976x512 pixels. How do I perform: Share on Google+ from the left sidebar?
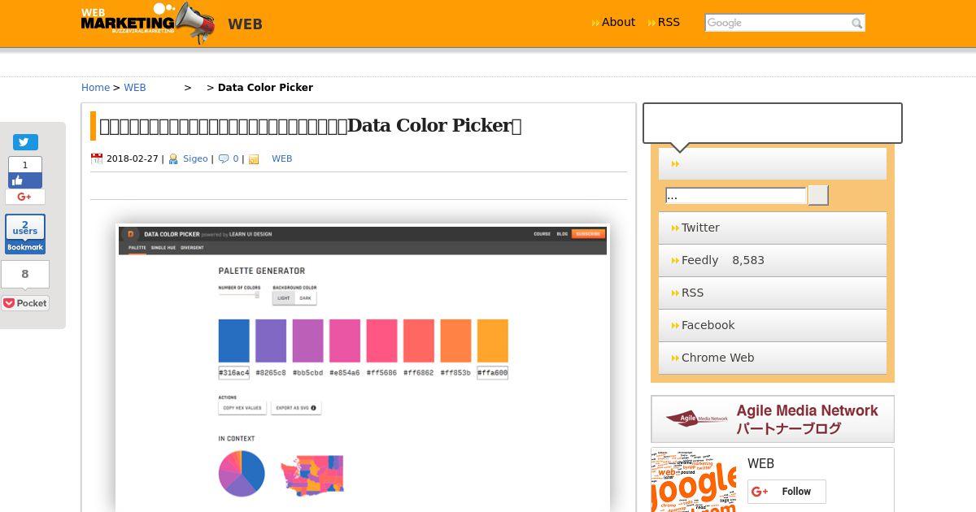[25, 197]
